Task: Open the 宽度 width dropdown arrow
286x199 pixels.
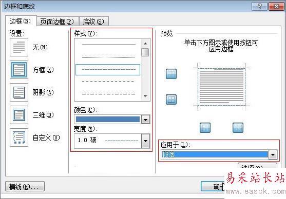Action: coord(145,141)
